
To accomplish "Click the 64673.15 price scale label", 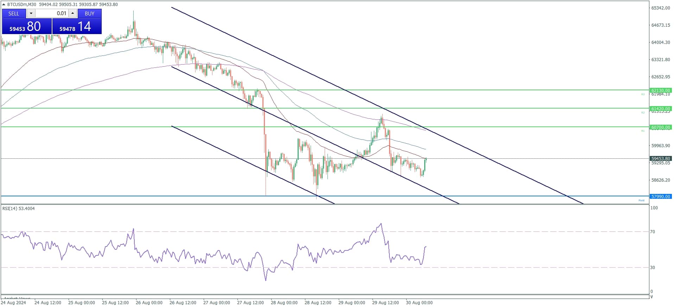I will (x=661, y=25).
